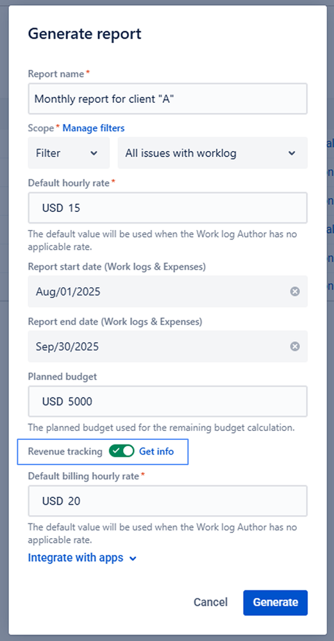The image size is (334, 641).
Task: Click the Report end date field
Action: tap(167, 347)
